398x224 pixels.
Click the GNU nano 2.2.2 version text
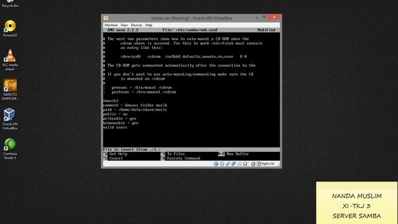123,30
